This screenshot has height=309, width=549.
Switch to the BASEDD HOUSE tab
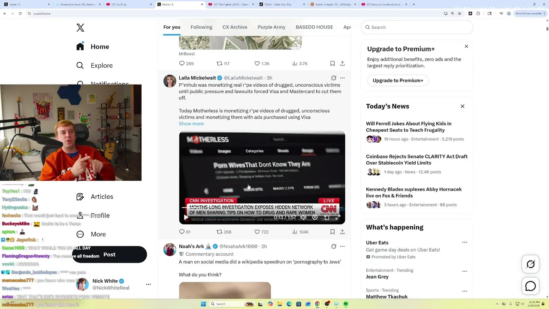[x=314, y=27]
